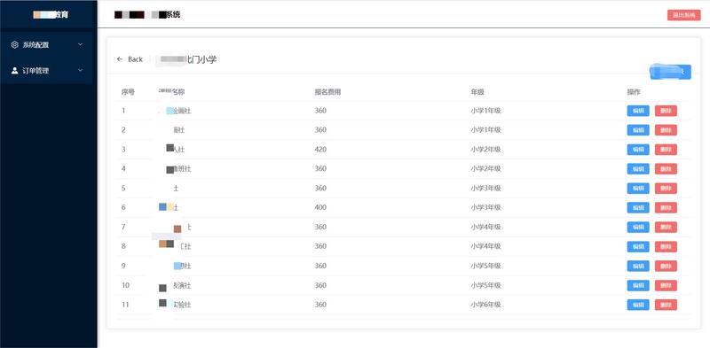
Task: Click the red 退出系统 logout button
Action: [683, 15]
